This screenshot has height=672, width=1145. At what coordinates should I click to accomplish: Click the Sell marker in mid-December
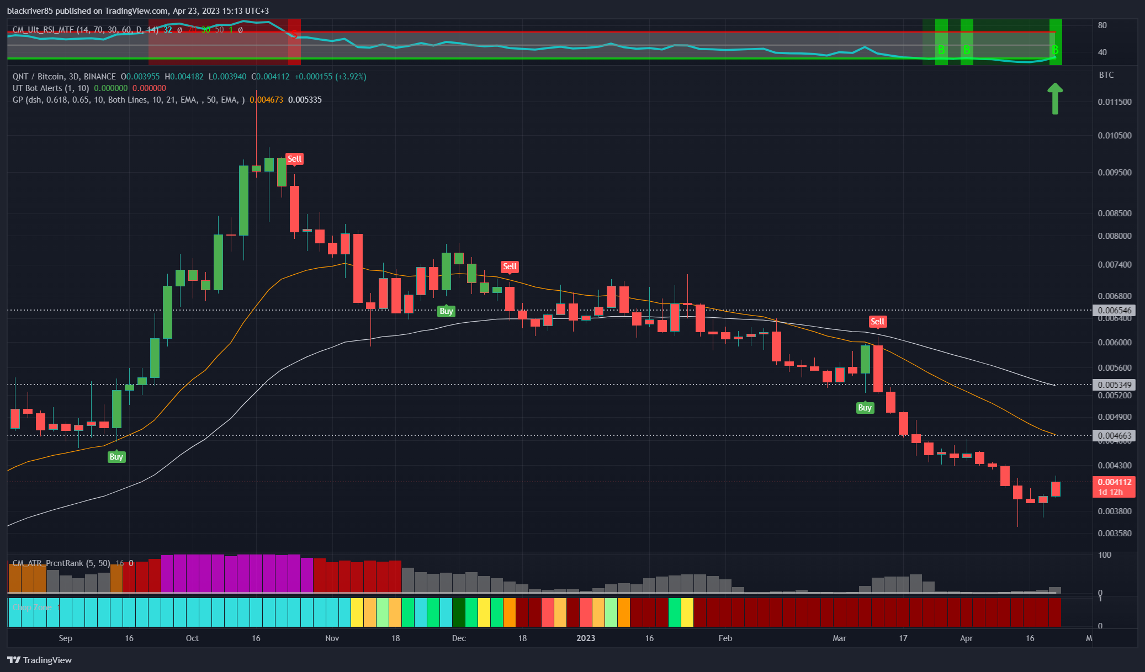(x=510, y=266)
